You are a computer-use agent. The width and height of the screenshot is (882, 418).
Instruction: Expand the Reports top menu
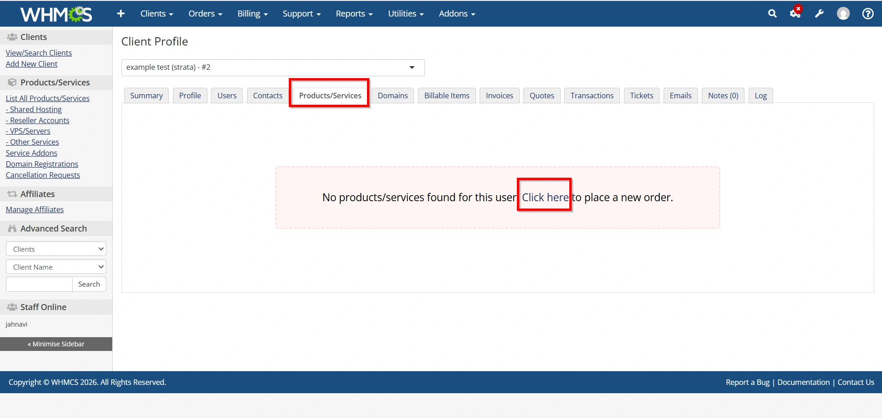coord(354,14)
